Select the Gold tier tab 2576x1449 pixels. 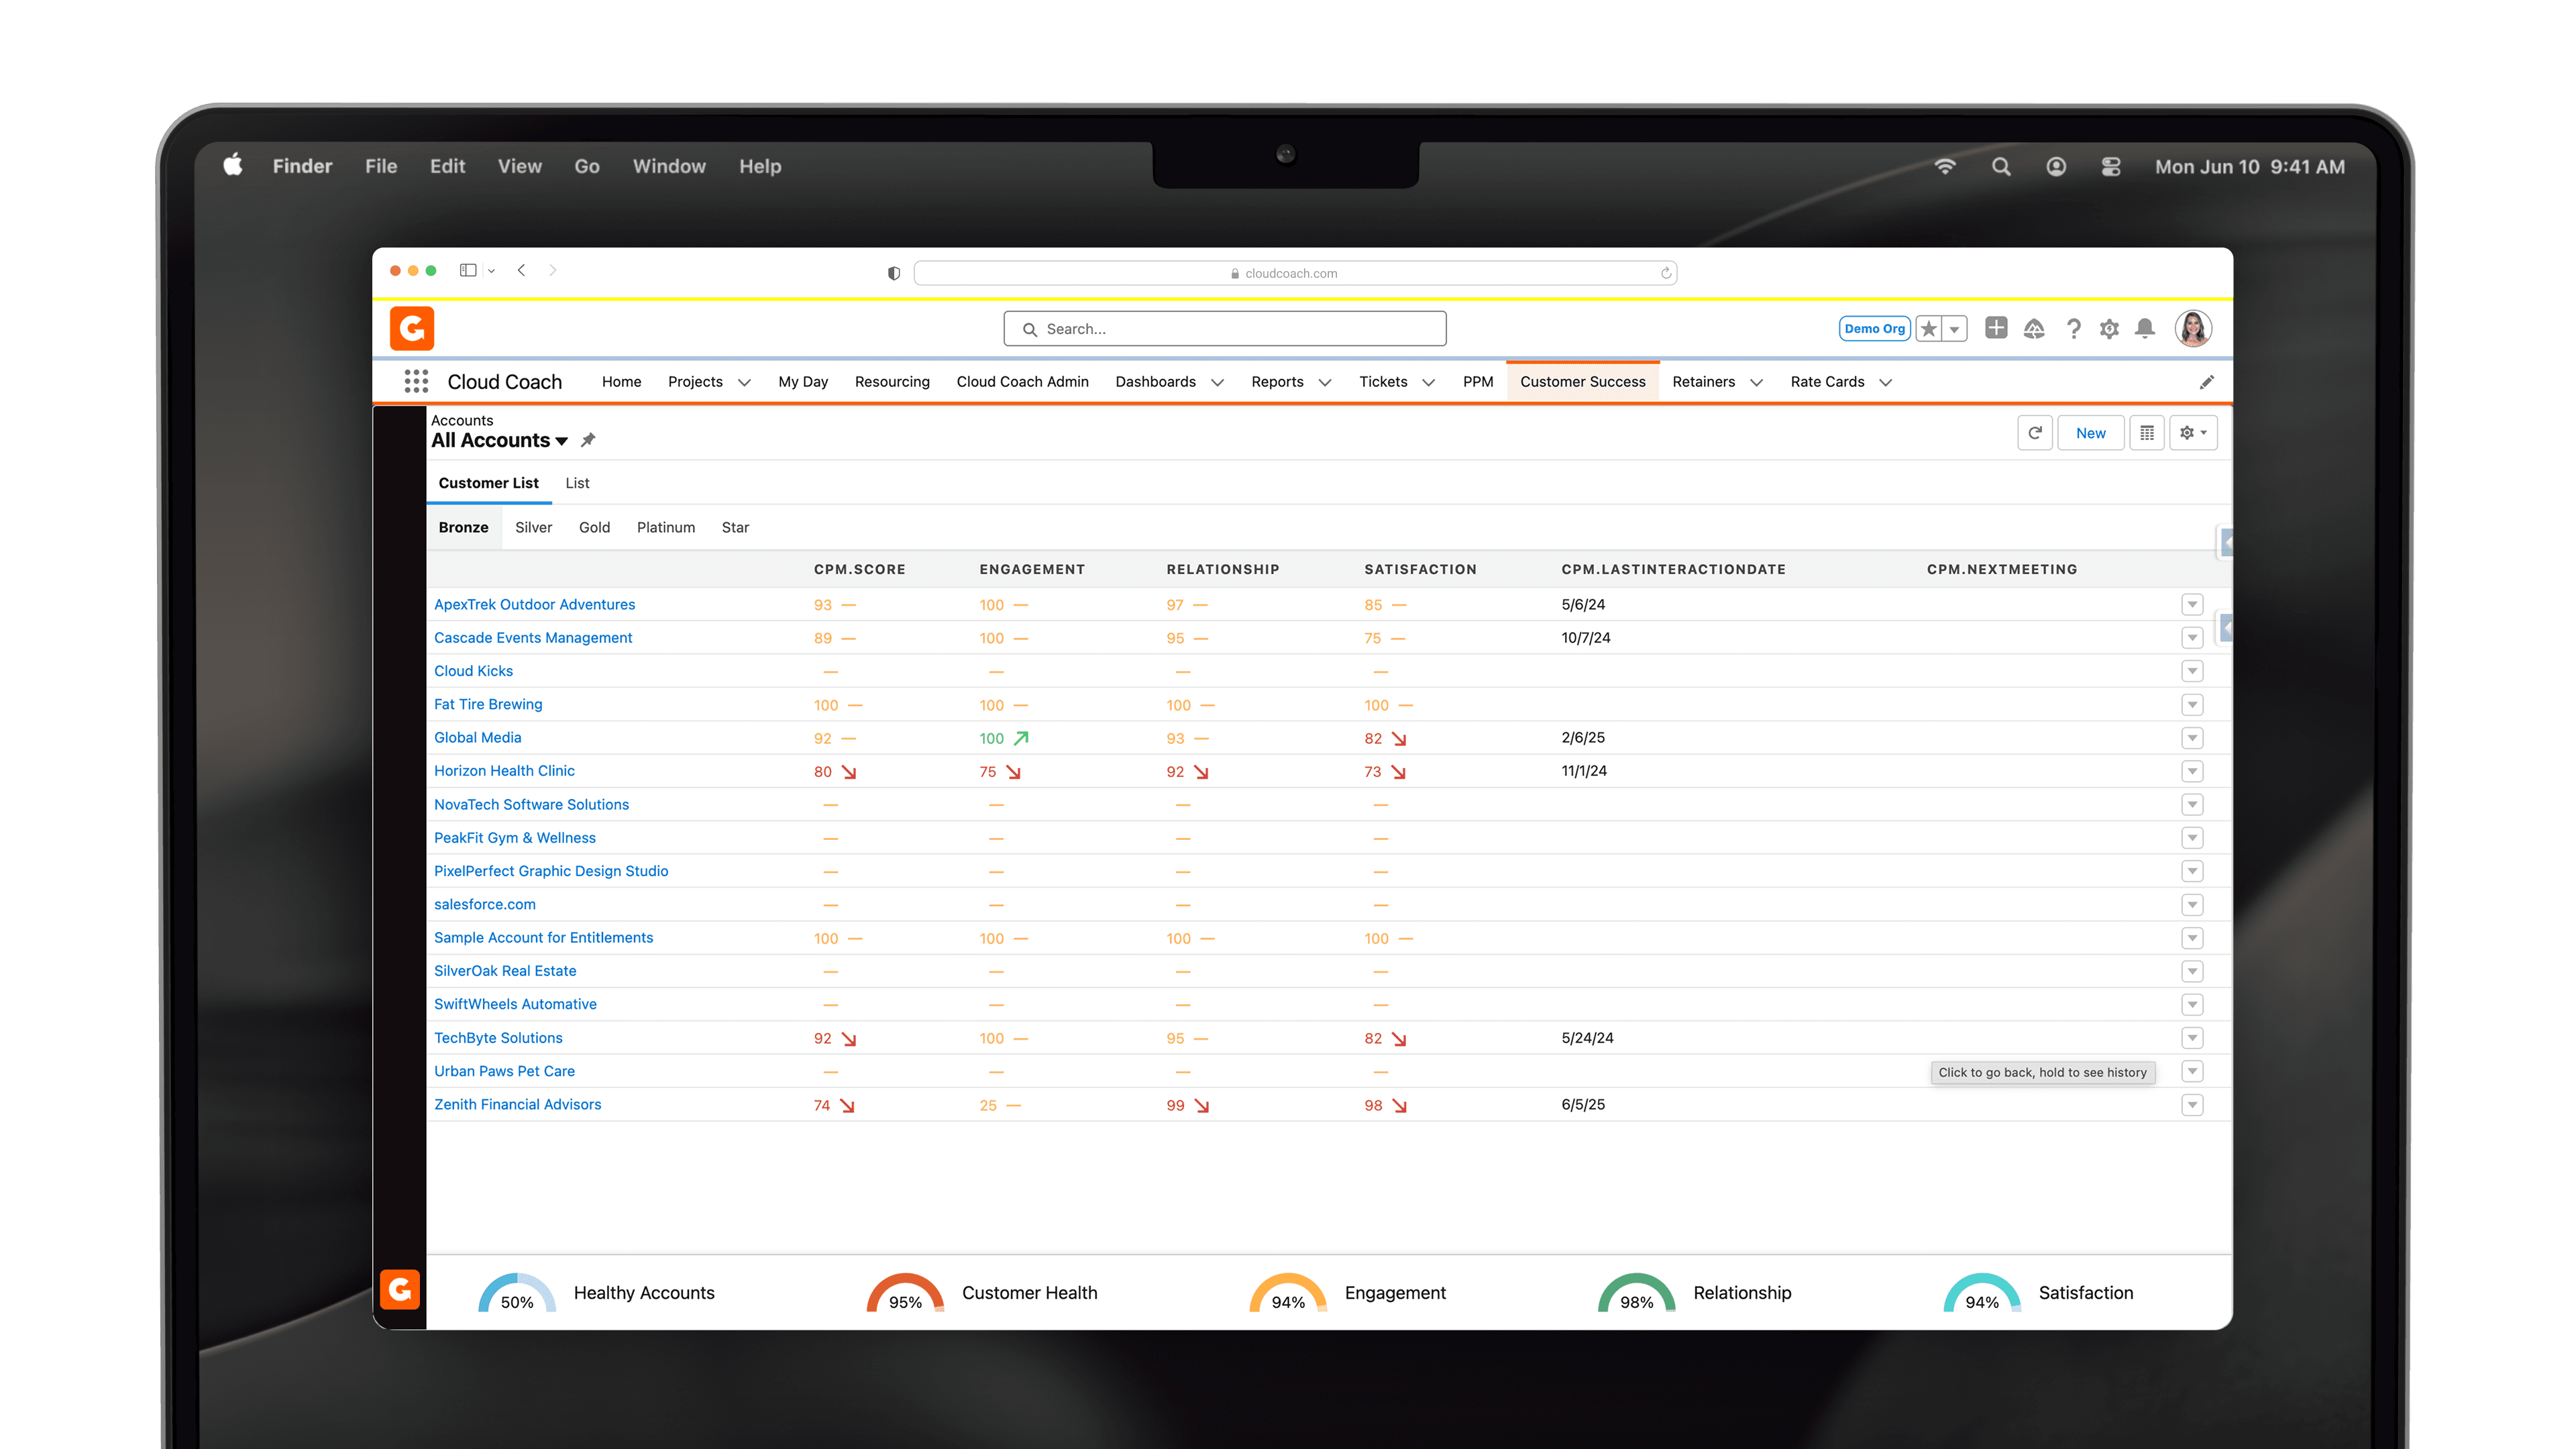[594, 527]
